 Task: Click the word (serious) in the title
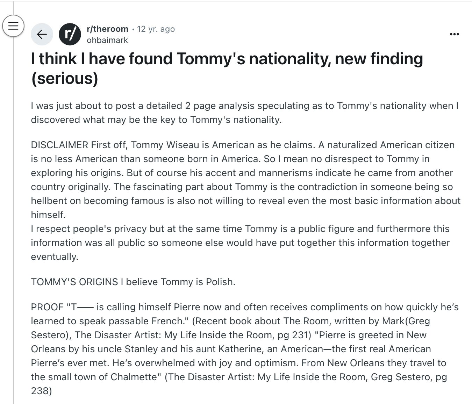(x=65, y=78)
